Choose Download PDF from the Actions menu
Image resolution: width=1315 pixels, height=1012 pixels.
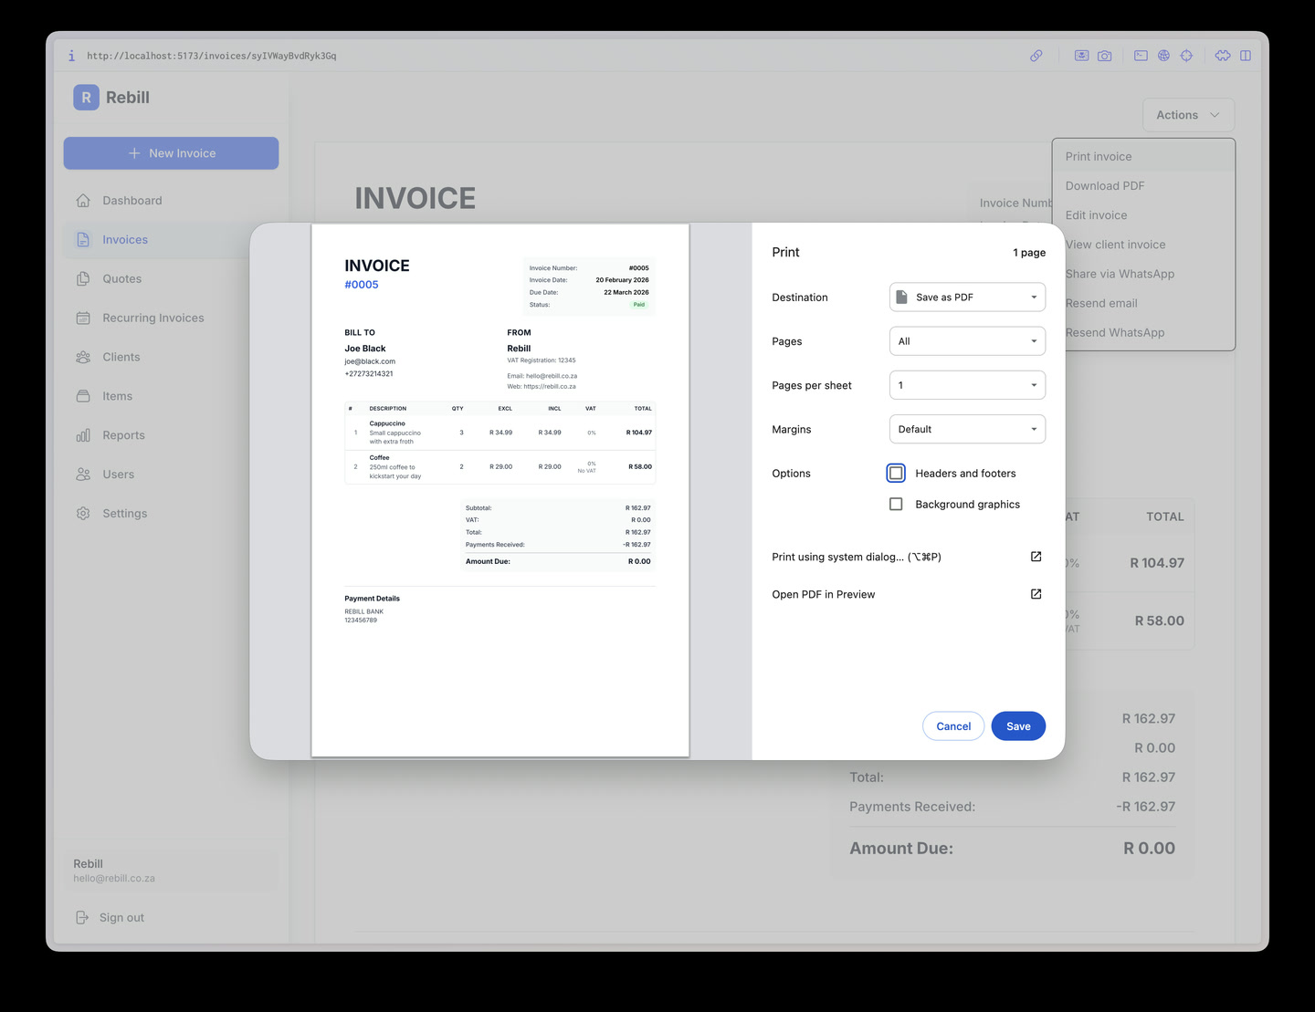click(x=1104, y=185)
